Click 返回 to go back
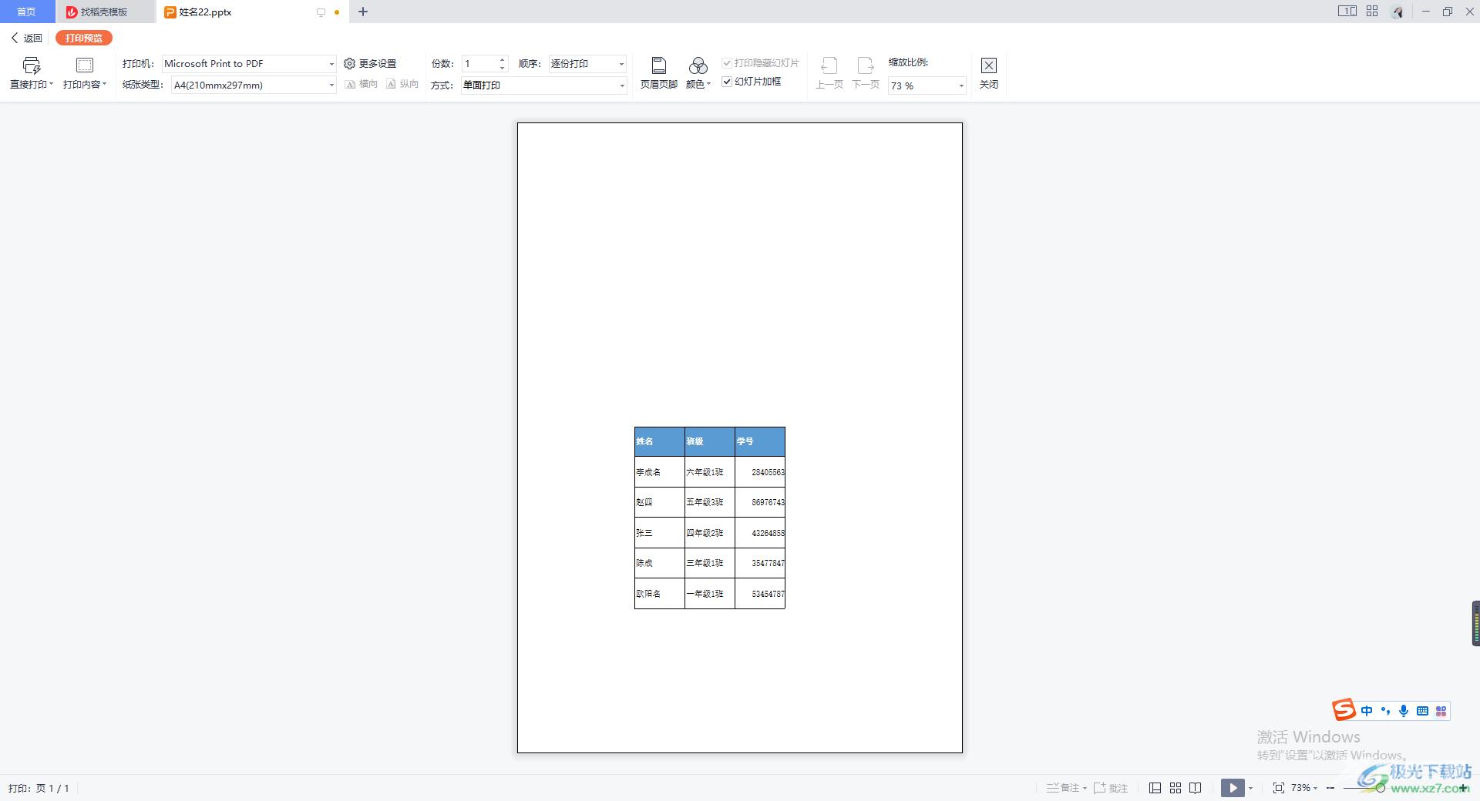Image resolution: width=1480 pixels, height=801 pixels. (27, 38)
